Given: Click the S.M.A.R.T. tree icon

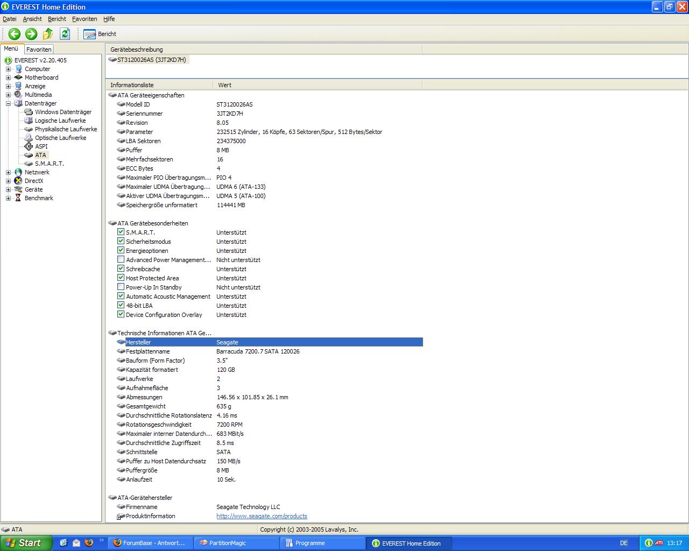Looking at the screenshot, I should (x=29, y=164).
